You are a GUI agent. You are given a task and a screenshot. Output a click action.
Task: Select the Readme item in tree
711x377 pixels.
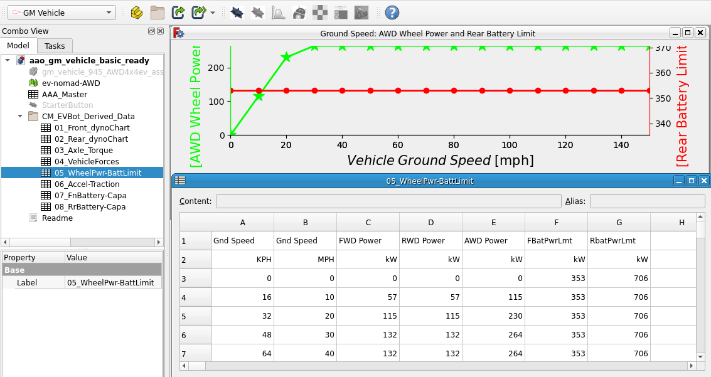[x=57, y=218]
